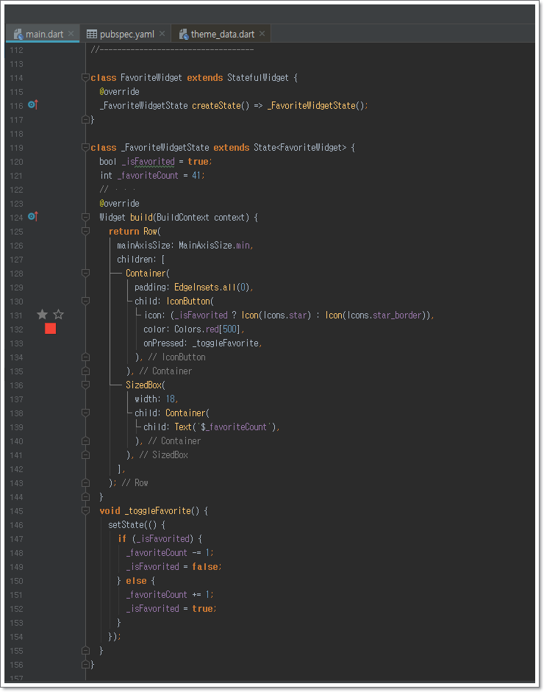Click the false keyword on line 149

(x=205, y=567)
